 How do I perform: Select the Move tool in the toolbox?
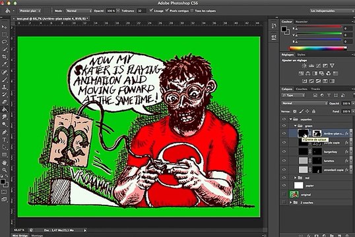5,27
